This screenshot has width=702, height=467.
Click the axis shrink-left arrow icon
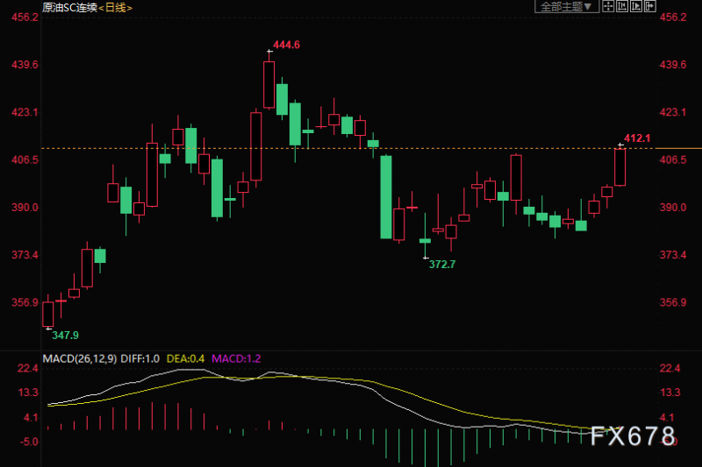(622, 6)
